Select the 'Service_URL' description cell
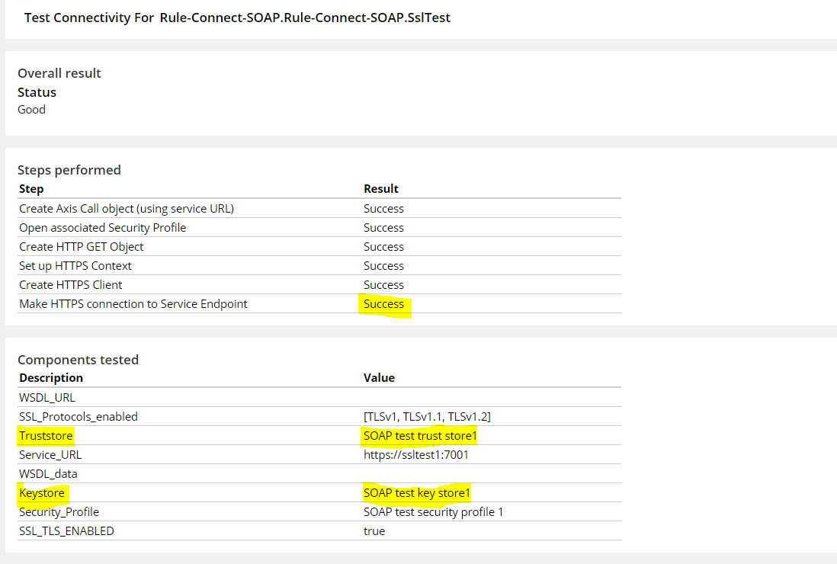This screenshot has height=564, width=837. point(50,455)
